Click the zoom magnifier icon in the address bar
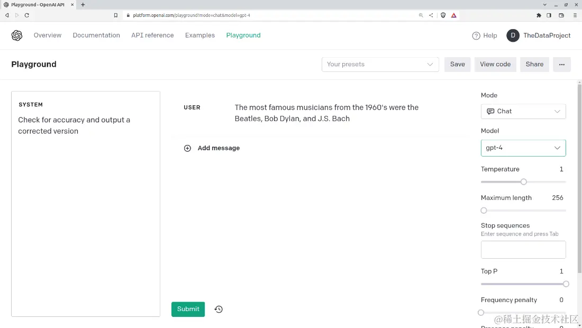 pos(421,15)
